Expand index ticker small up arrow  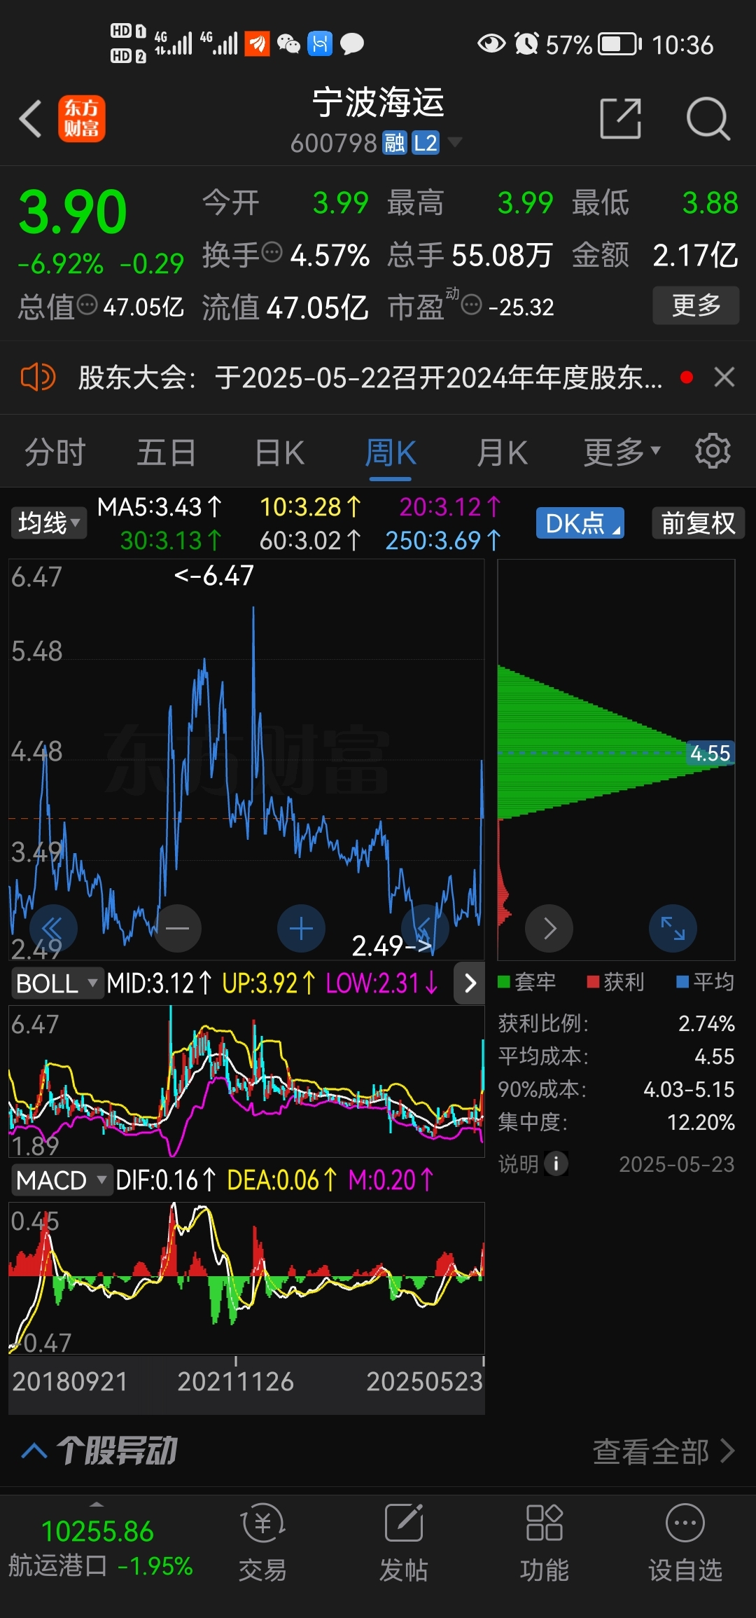97,1504
